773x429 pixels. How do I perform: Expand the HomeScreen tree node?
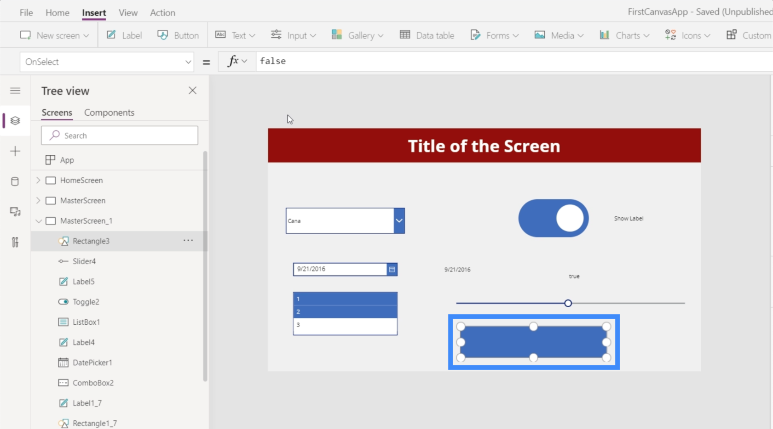pos(38,181)
